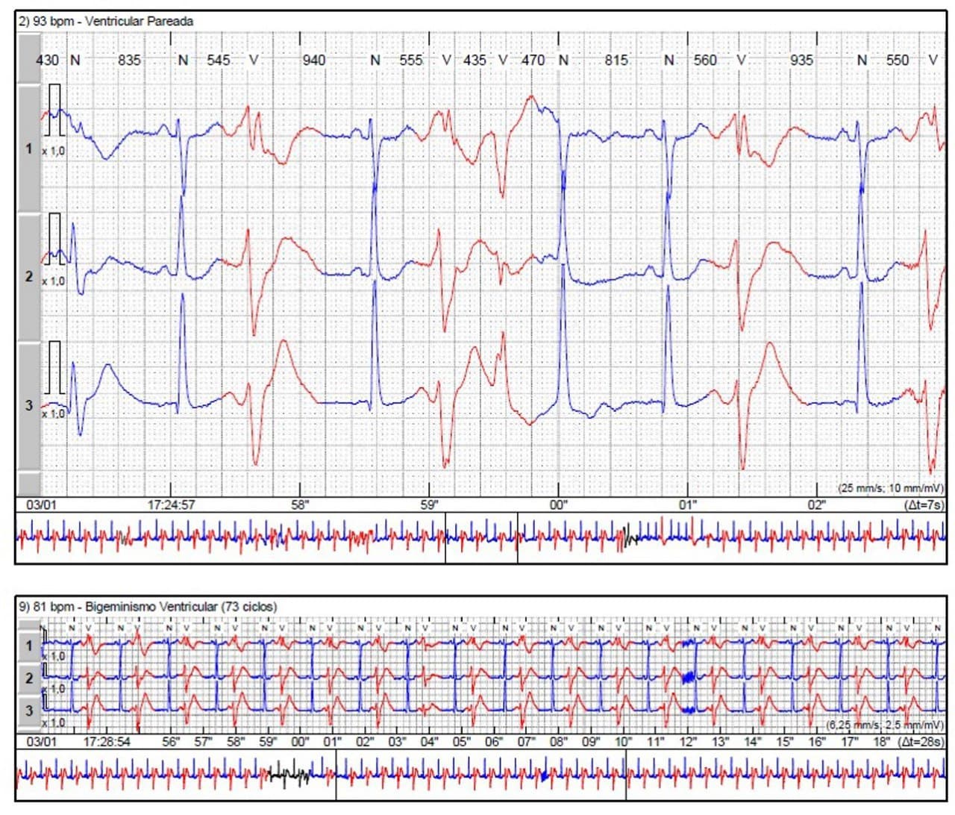The image size is (955, 815).
Task: Click the 940 RR interval label
Action: 313,60
